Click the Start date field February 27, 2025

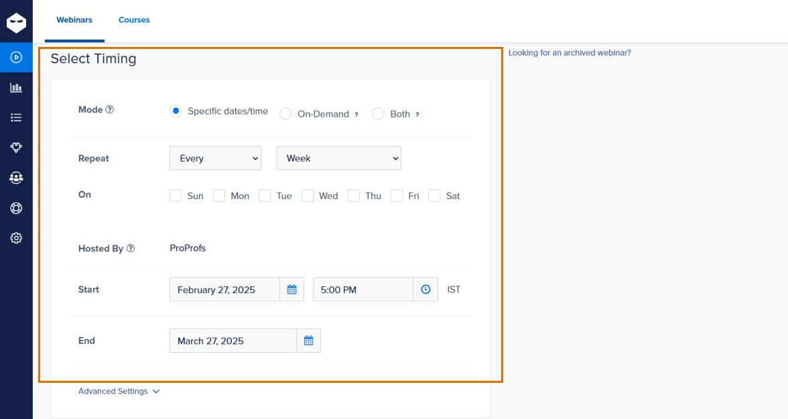(224, 289)
